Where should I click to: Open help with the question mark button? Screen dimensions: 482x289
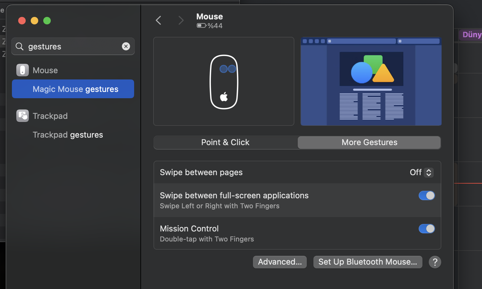(435, 262)
